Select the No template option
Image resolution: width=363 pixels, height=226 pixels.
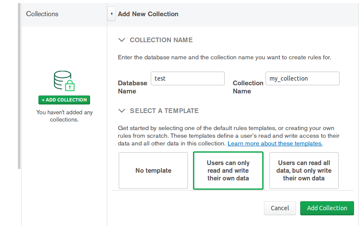153,171
